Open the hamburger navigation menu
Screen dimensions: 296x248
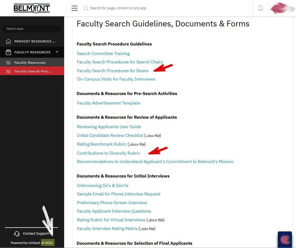tap(74, 8)
